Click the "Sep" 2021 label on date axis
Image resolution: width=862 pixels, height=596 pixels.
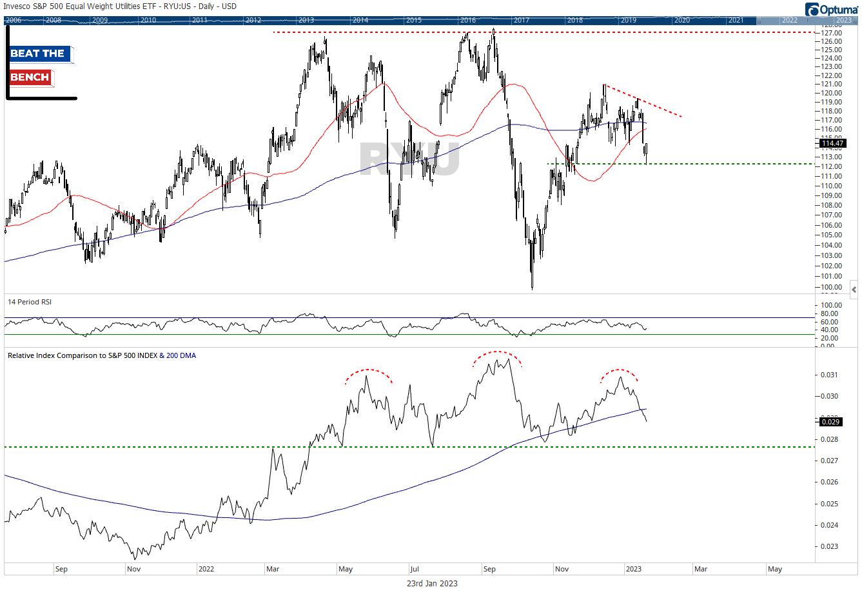[61, 569]
